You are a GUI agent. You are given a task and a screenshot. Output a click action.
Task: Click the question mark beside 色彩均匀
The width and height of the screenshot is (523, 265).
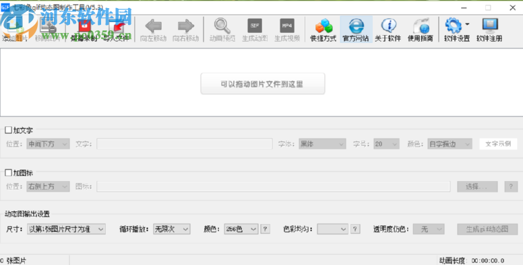click(x=355, y=229)
